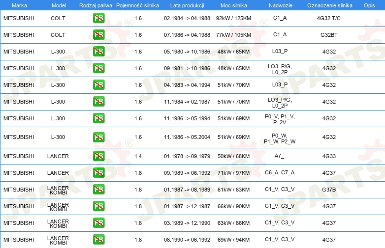This screenshot has width=385, height=248.
Task: Select engine code 4G32 T/C
Action: point(329,18)
